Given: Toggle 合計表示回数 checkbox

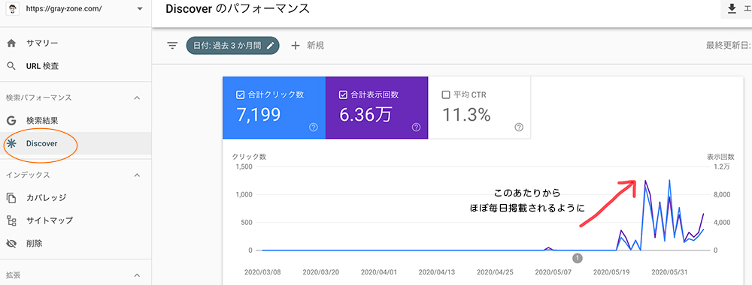Looking at the screenshot, I should tap(343, 94).
